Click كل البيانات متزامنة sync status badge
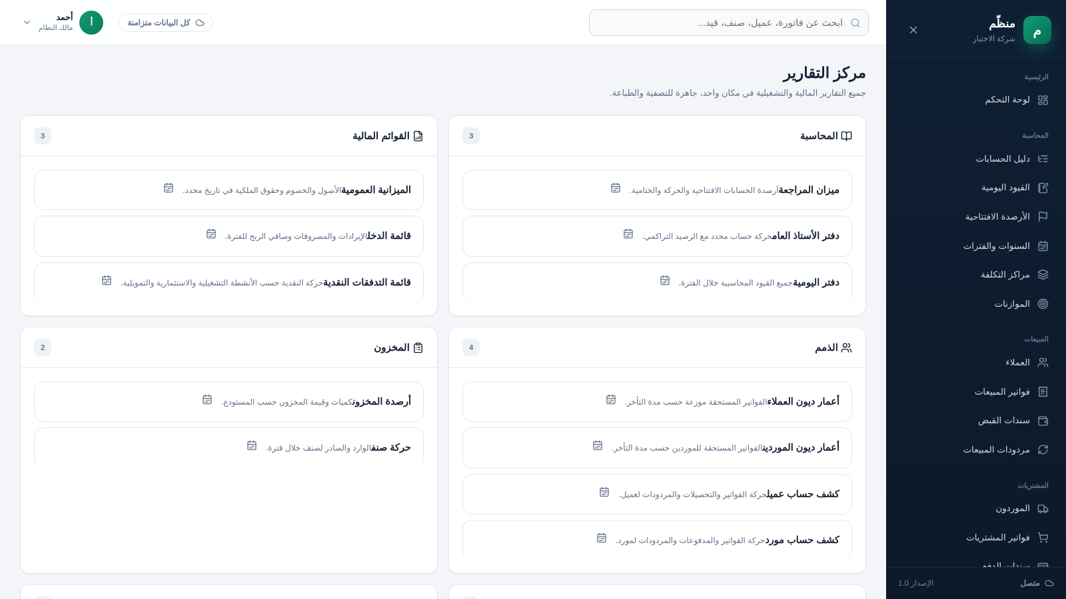 coord(166,23)
